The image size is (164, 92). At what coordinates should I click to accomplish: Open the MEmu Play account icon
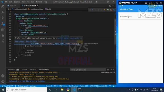coord(146,3)
